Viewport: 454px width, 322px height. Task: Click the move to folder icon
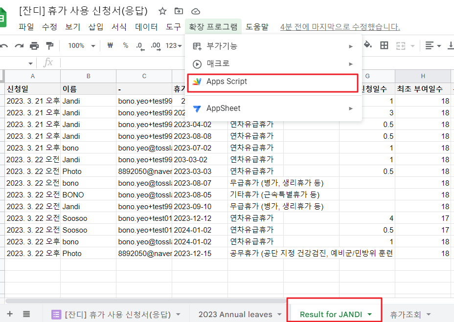click(x=179, y=11)
